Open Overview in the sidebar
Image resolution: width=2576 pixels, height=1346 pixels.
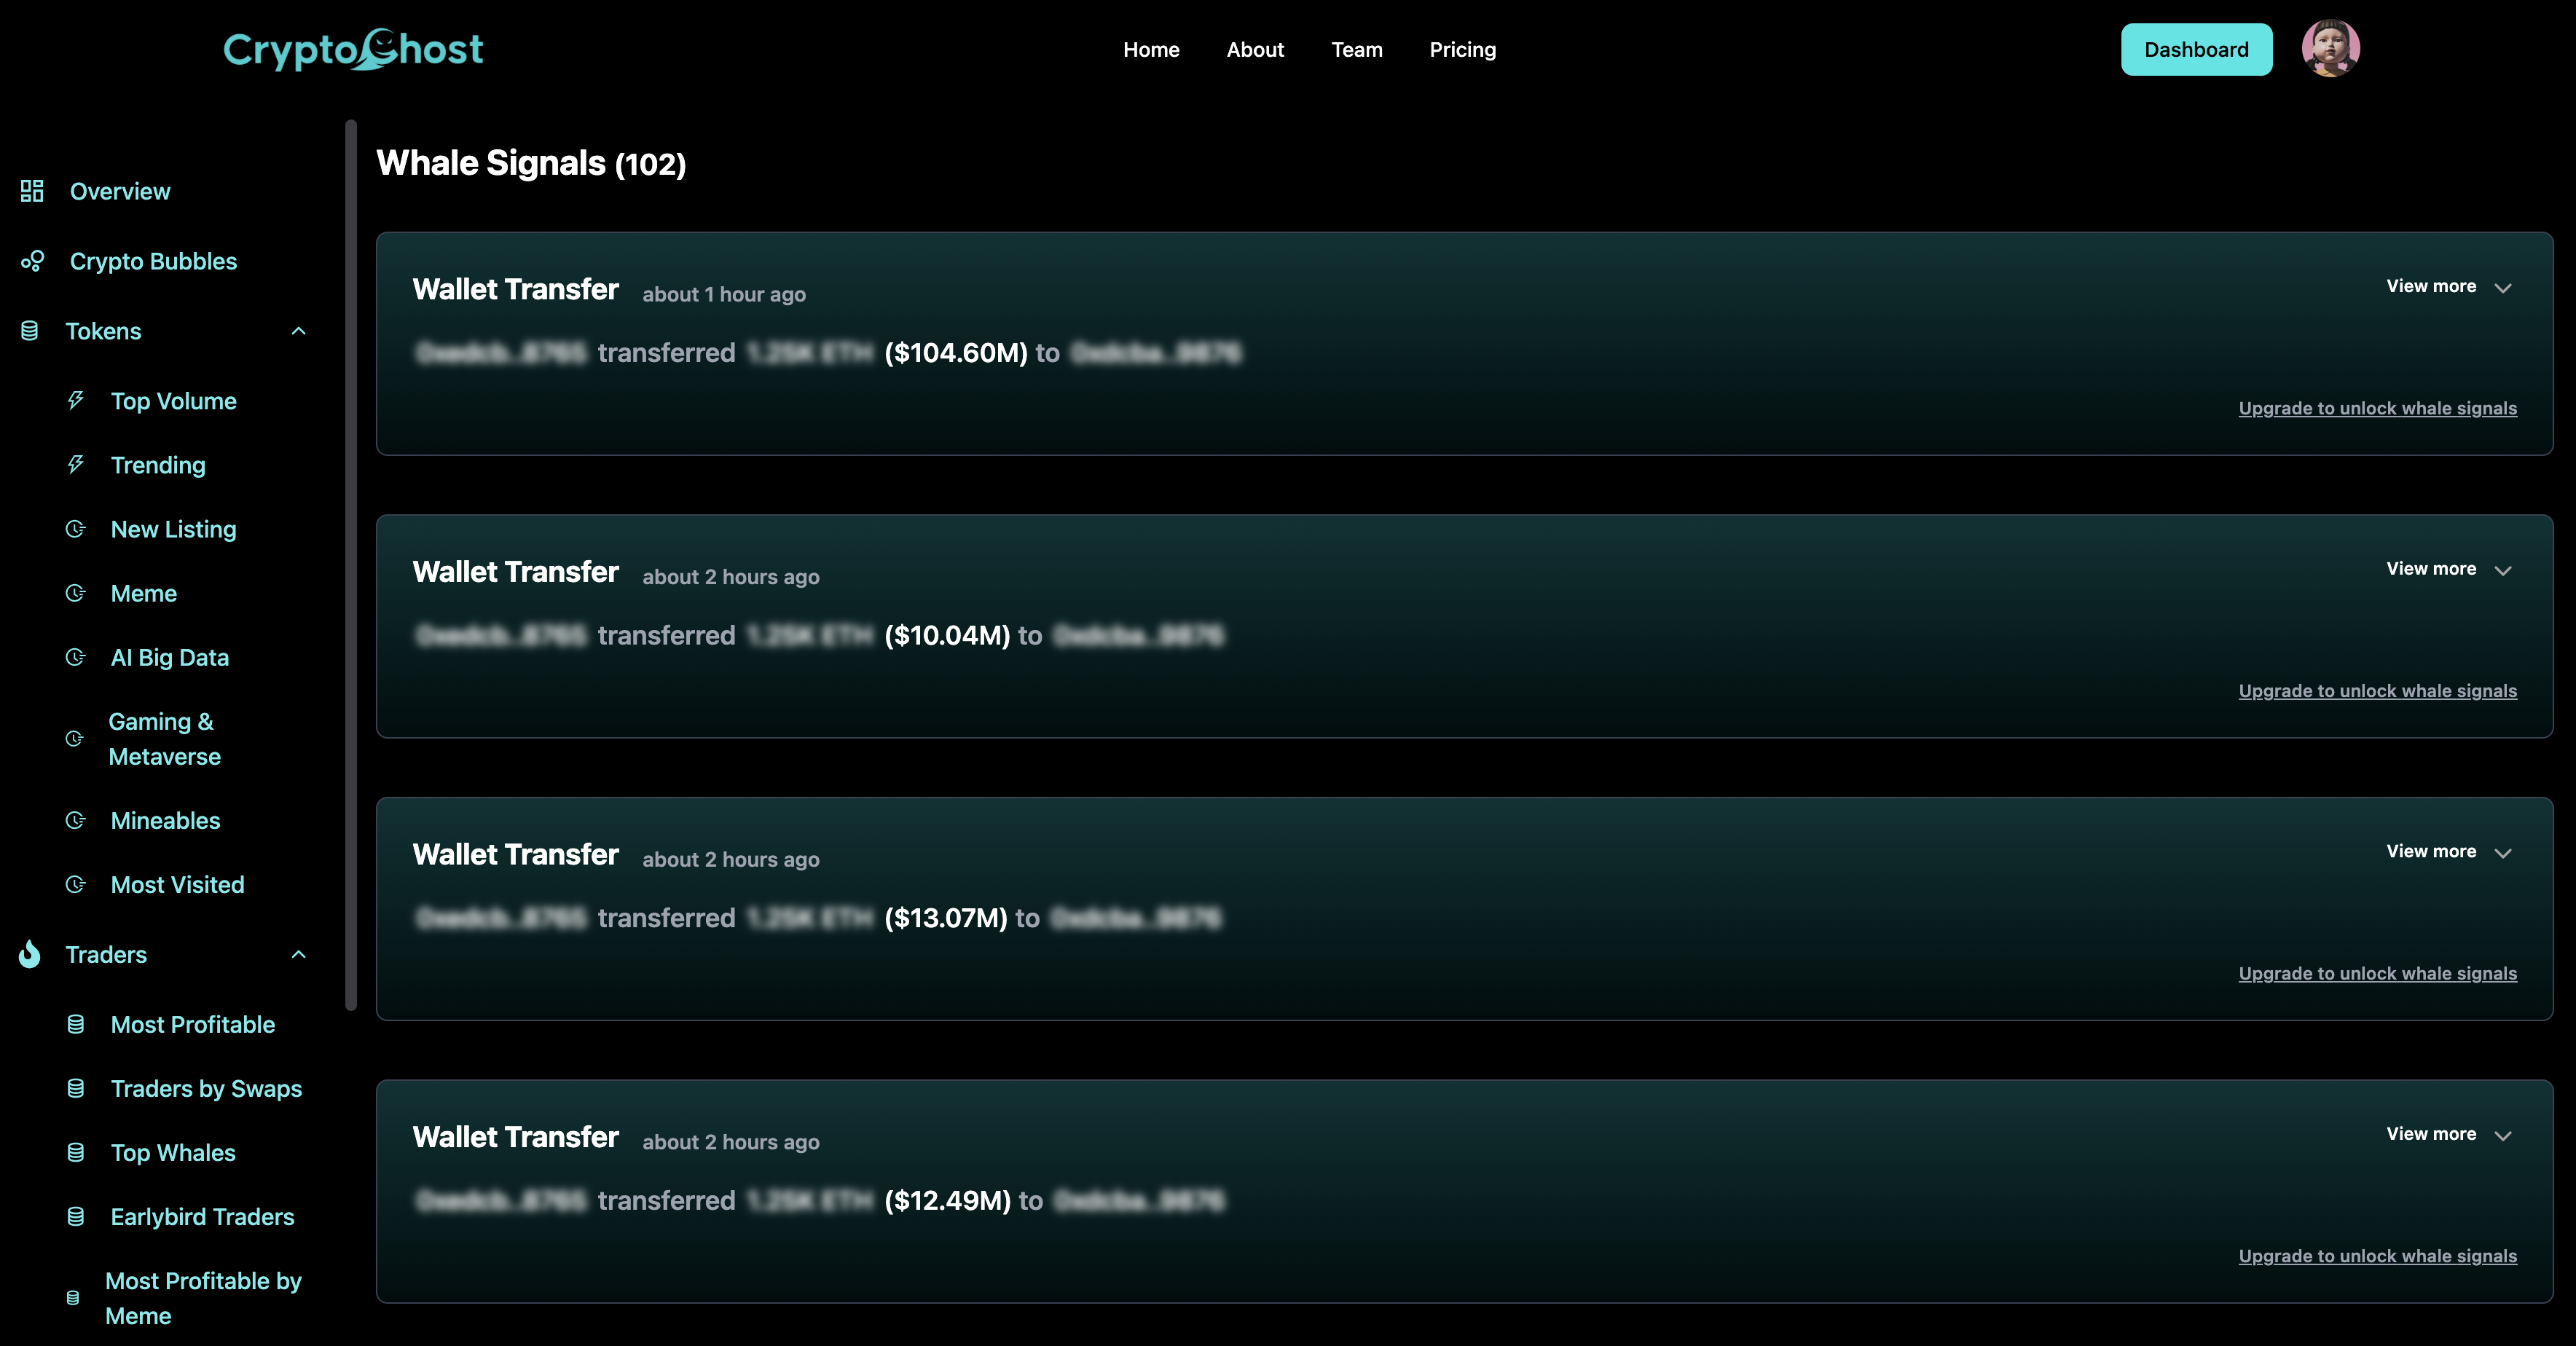point(120,191)
